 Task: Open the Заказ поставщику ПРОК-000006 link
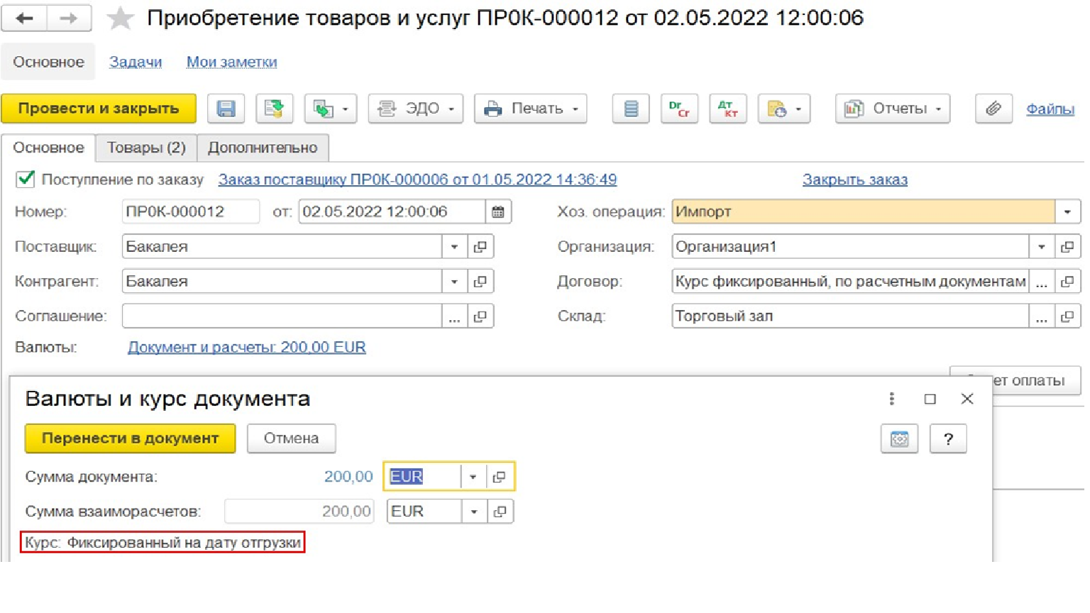[417, 180]
